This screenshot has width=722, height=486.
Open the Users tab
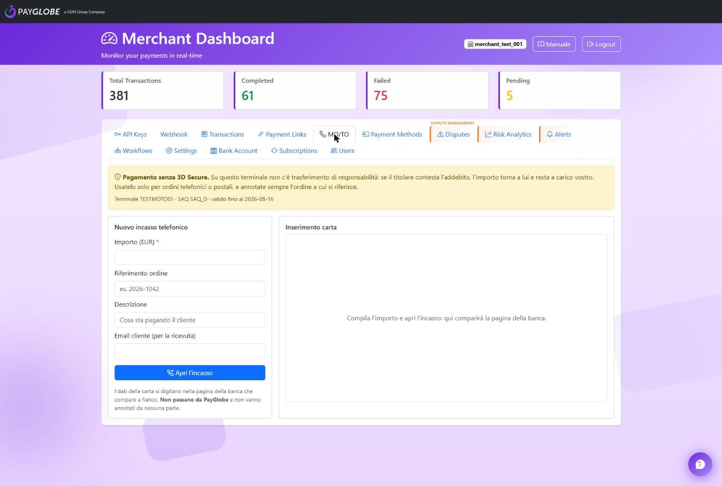tap(342, 151)
